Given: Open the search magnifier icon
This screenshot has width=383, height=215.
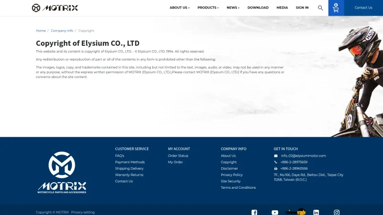Looking at the screenshot, I should [x=320, y=8].
